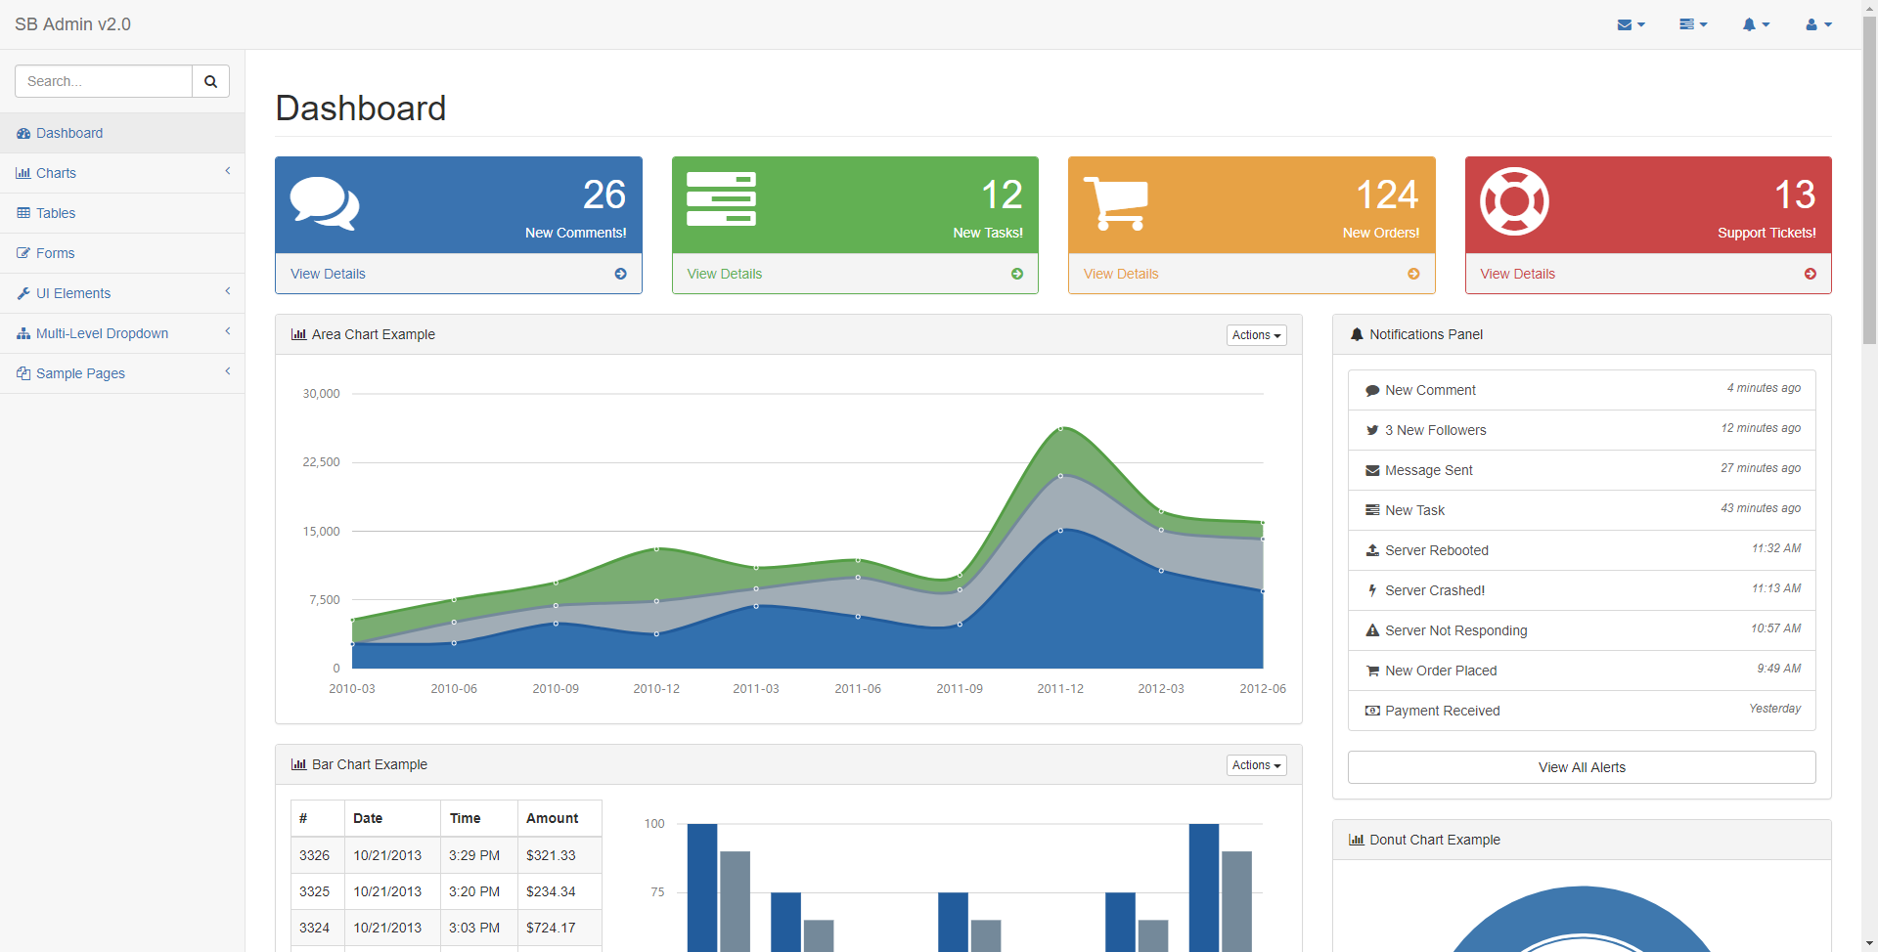Open the envelope messages dropdown in navbar

point(1631,24)
